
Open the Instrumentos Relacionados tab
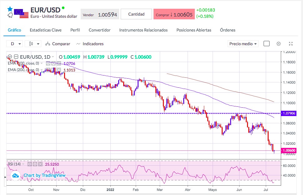point(144,30)
